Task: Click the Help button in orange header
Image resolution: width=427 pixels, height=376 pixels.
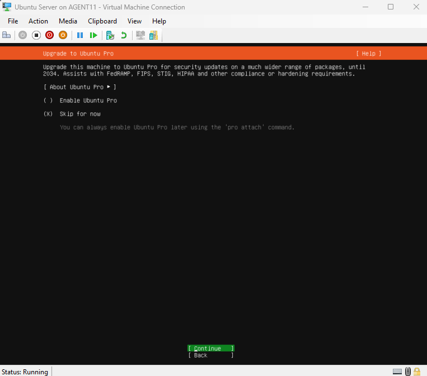Action: (x=368, y=54)
